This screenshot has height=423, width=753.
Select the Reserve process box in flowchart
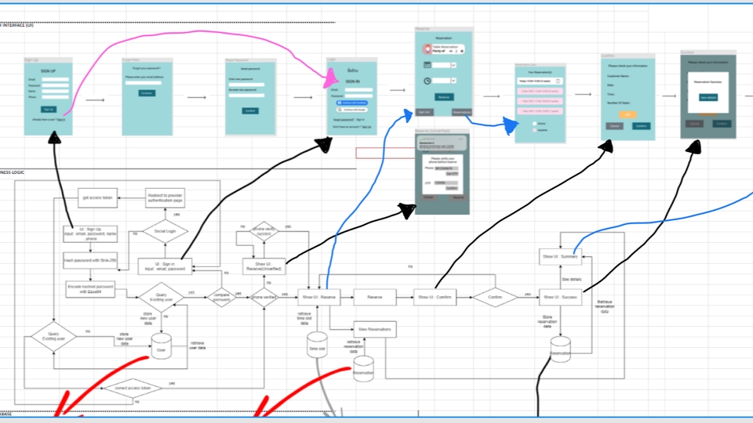(375, 298)
